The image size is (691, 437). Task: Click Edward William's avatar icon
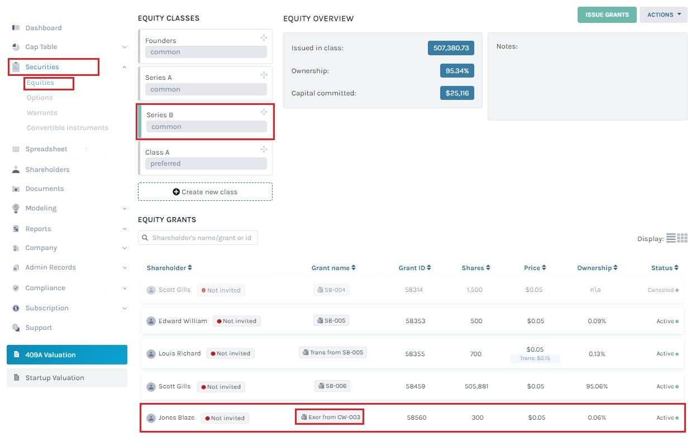pyautogui.click(x=151, y=321)
